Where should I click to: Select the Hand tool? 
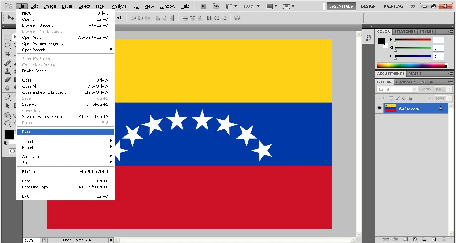7,123
